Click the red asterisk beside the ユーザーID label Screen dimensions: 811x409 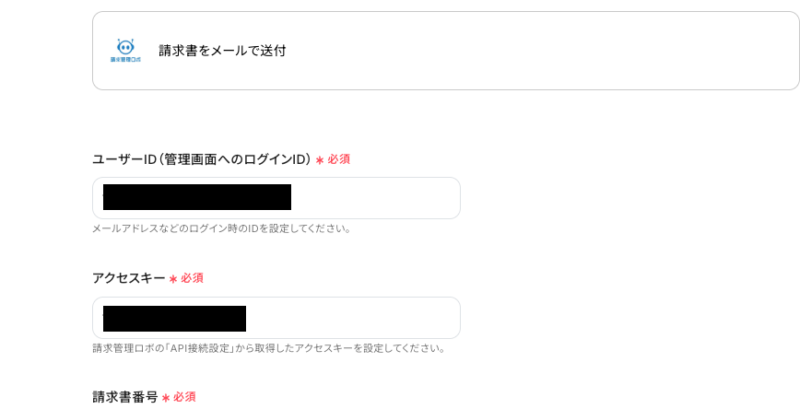click(320, 160)
